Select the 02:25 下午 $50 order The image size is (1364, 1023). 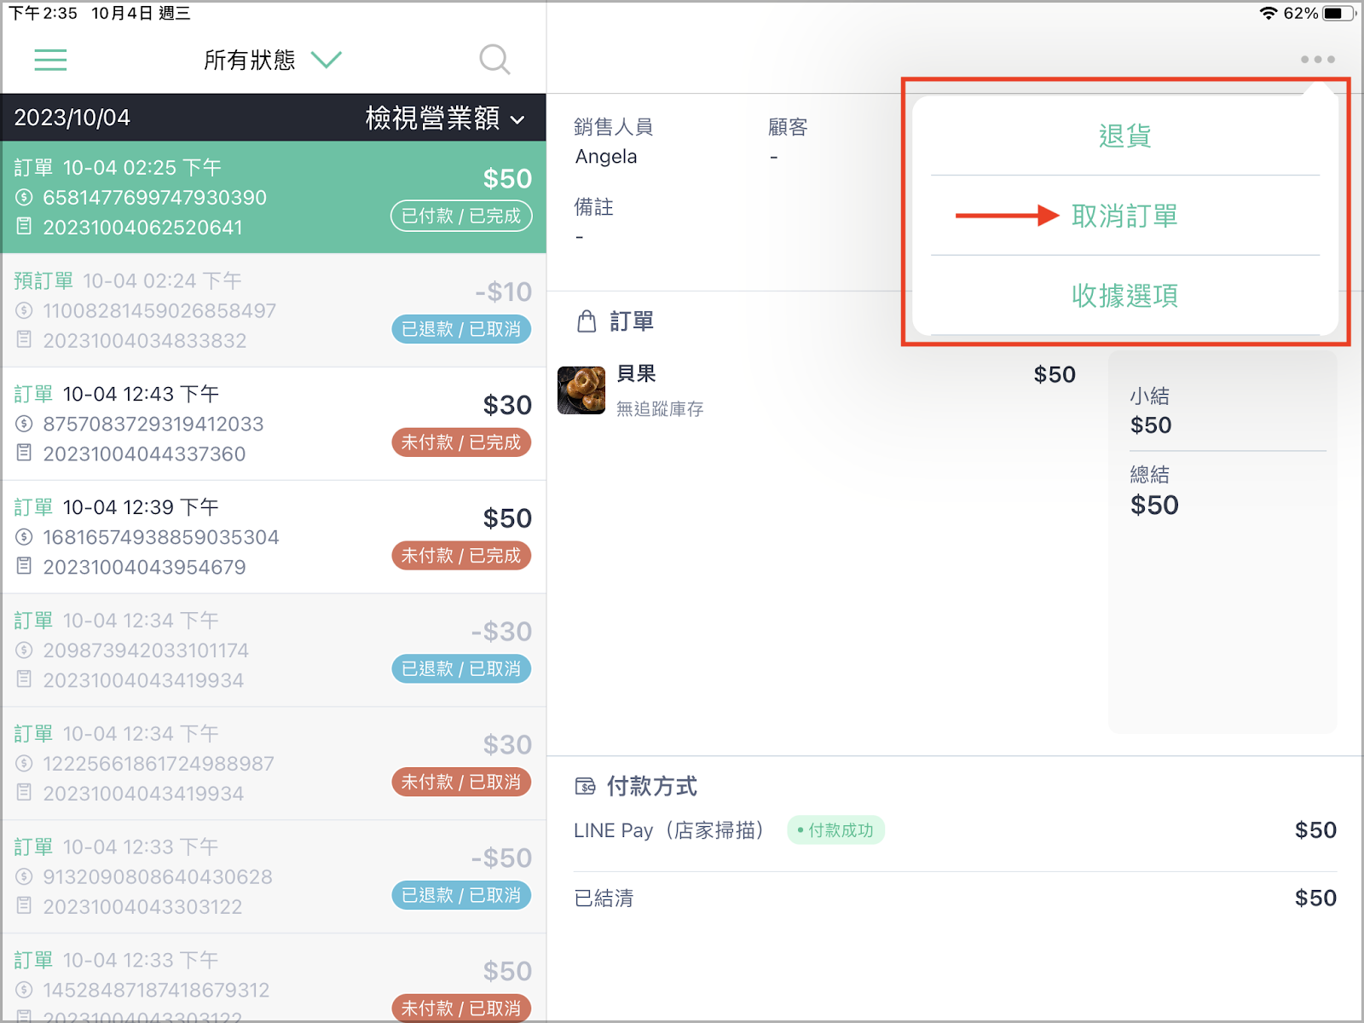pos(274,197)
